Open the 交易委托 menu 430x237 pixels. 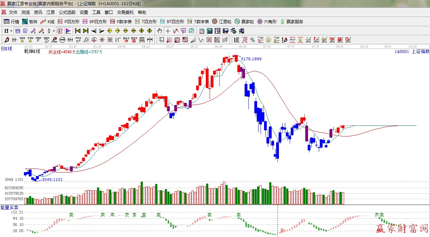pos(125,12)
